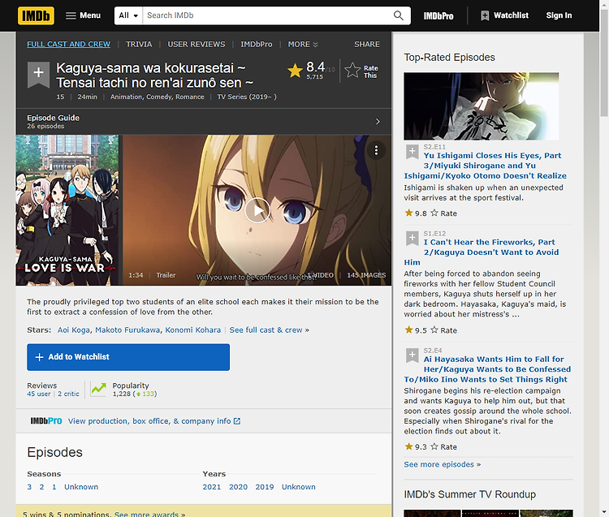Open the 145 IMAGES gallery
609x517 pixels.
point(366,275)
